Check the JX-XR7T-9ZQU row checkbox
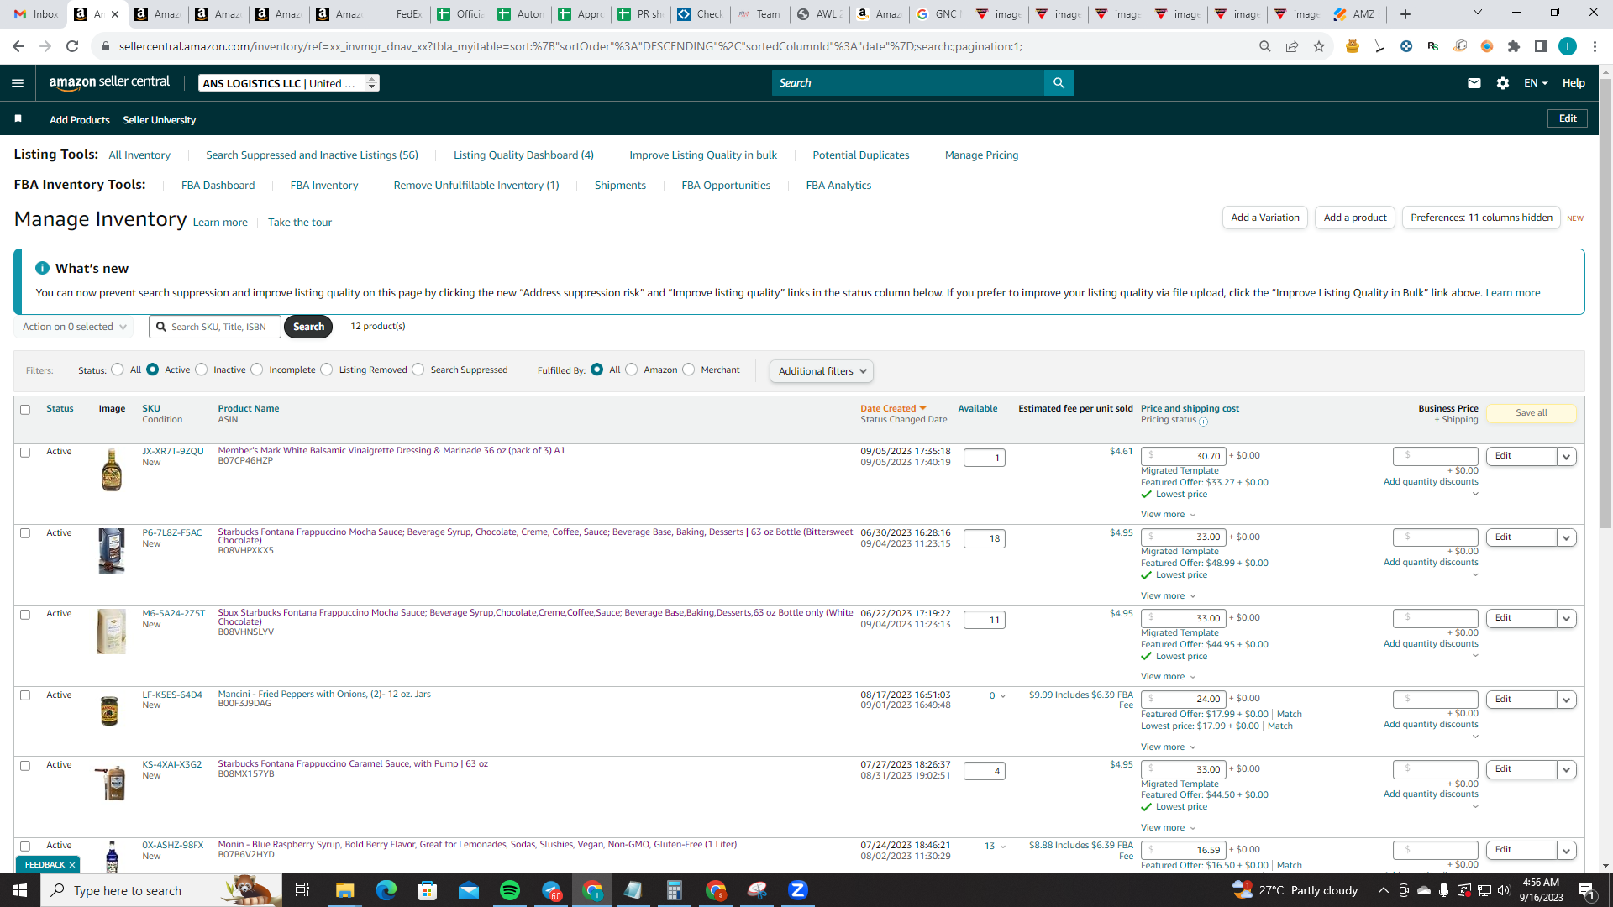 click(x=25, y=453)
